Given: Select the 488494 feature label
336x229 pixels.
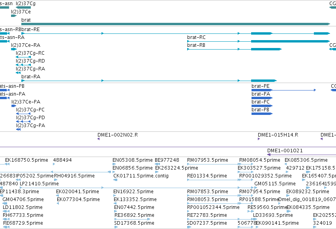Looking at the screenshot, I should click(62, 160).
